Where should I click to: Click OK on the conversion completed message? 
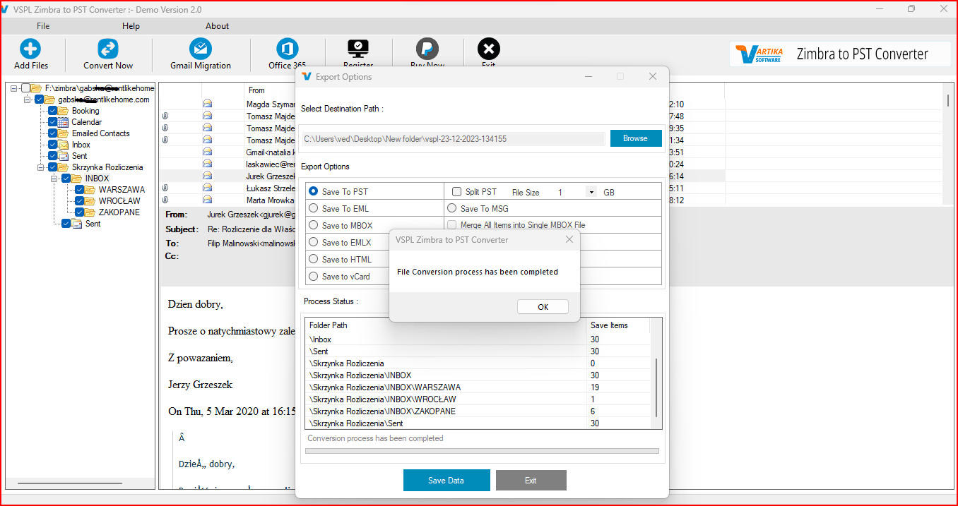(543, 307)
